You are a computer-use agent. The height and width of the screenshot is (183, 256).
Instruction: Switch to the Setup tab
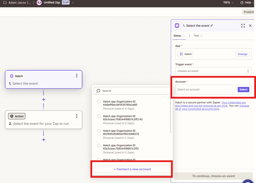(177, 36)
